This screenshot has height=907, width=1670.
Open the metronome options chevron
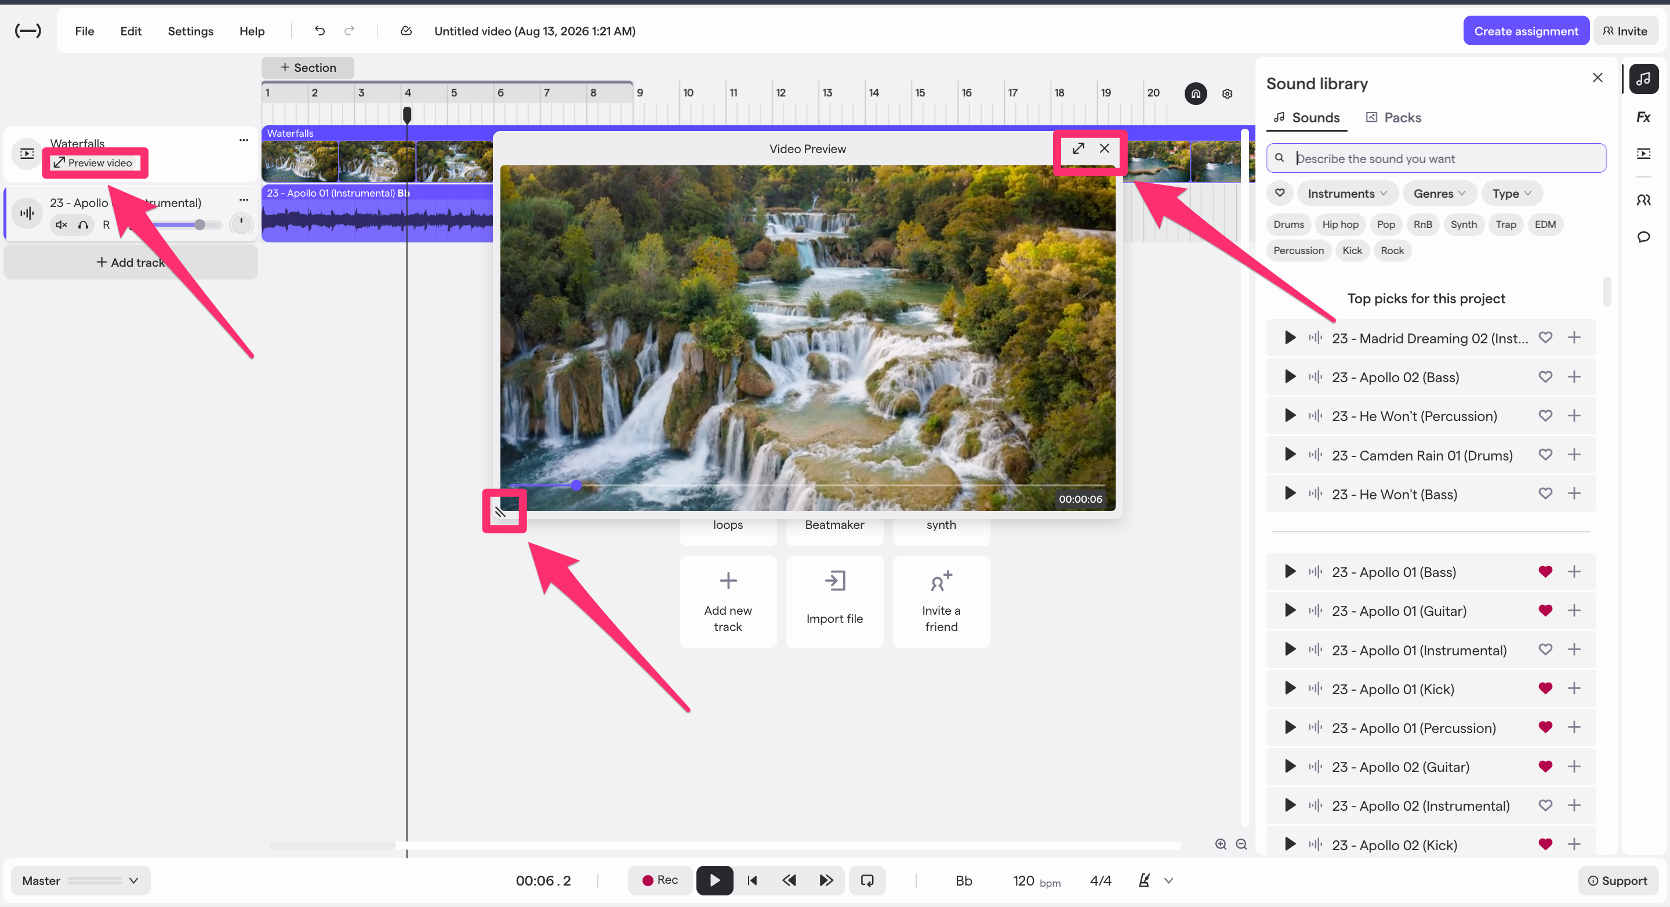[x=1168, y=880]
